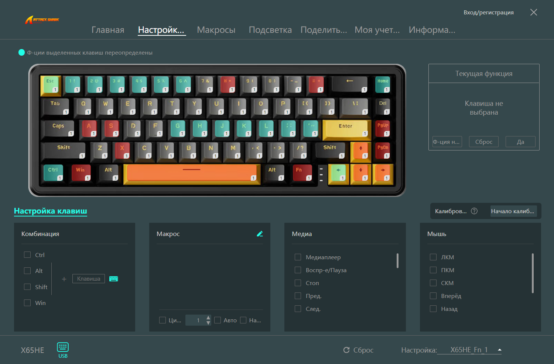The width and height of the screenshot is (554, 364).
Task: Open the Подсветка tab
Action: [x=270, y=30]
